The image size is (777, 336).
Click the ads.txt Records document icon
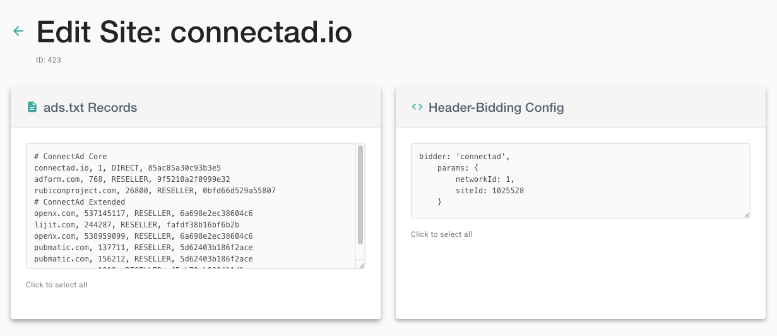(32, 107)
